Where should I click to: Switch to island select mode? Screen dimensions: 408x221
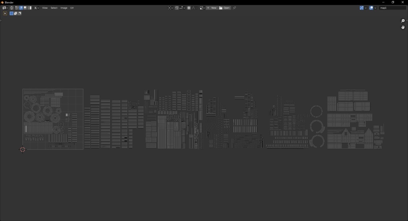coord(29,8)
